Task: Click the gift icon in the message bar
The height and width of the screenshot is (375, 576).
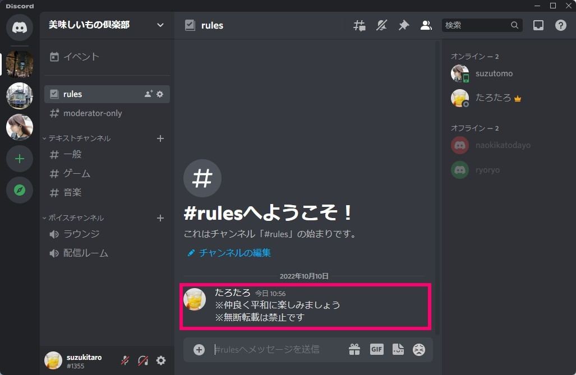Action: click(x=354, y=349)
